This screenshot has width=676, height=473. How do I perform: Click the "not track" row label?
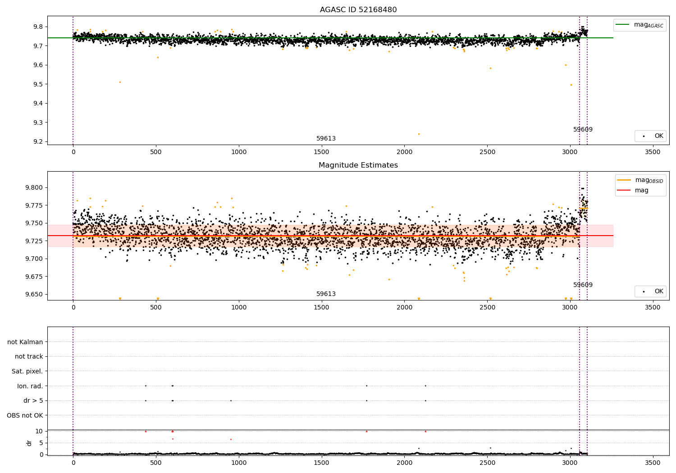coord(29,357)
